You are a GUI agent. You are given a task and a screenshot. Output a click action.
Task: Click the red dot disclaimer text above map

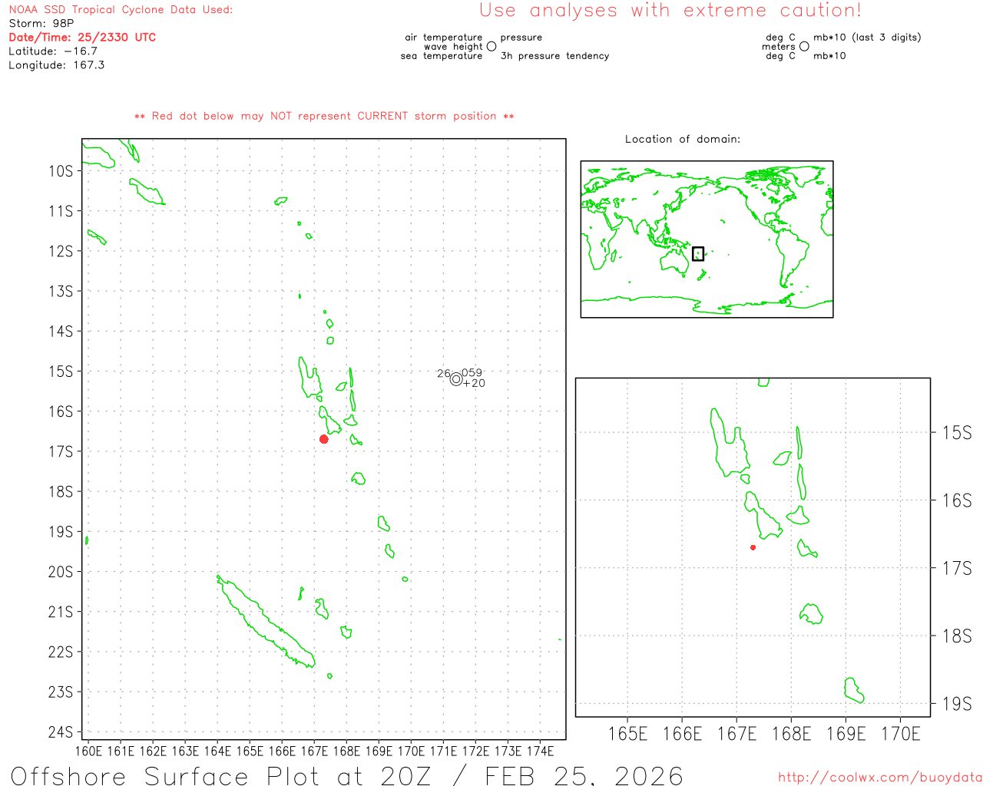(x=324, y=116)
